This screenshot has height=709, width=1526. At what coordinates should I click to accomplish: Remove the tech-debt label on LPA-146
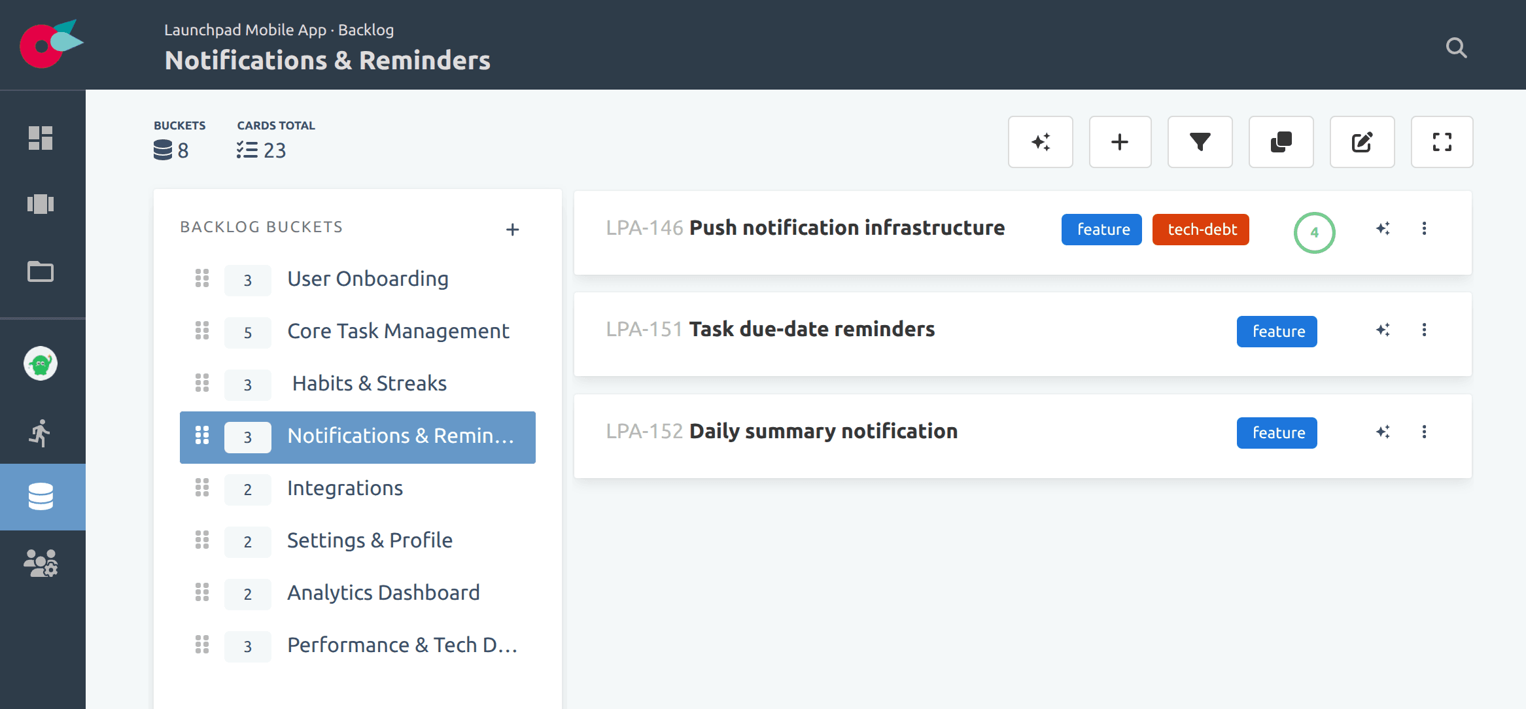pos(1200,230)
